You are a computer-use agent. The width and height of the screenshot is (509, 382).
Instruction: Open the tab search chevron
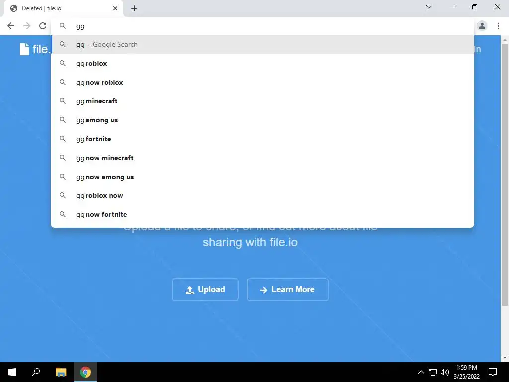coord(429,7)
